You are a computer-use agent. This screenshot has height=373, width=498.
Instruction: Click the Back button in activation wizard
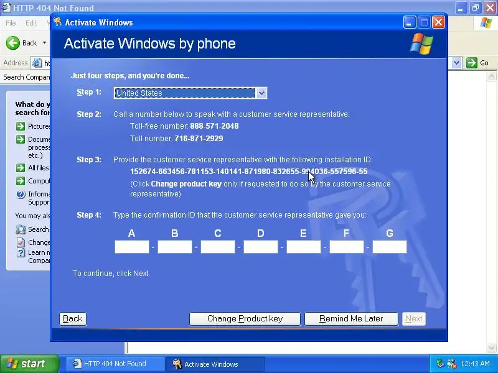73,319
